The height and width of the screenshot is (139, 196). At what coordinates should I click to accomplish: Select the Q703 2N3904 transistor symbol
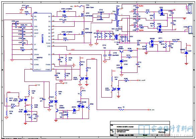point(121,51)
